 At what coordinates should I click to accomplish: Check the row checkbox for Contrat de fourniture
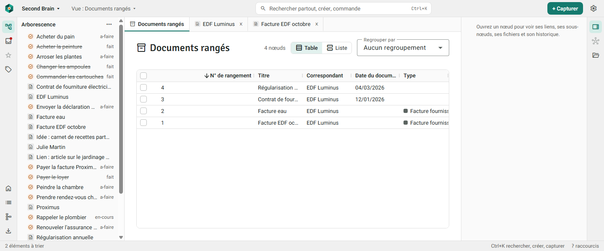point(143,99)
